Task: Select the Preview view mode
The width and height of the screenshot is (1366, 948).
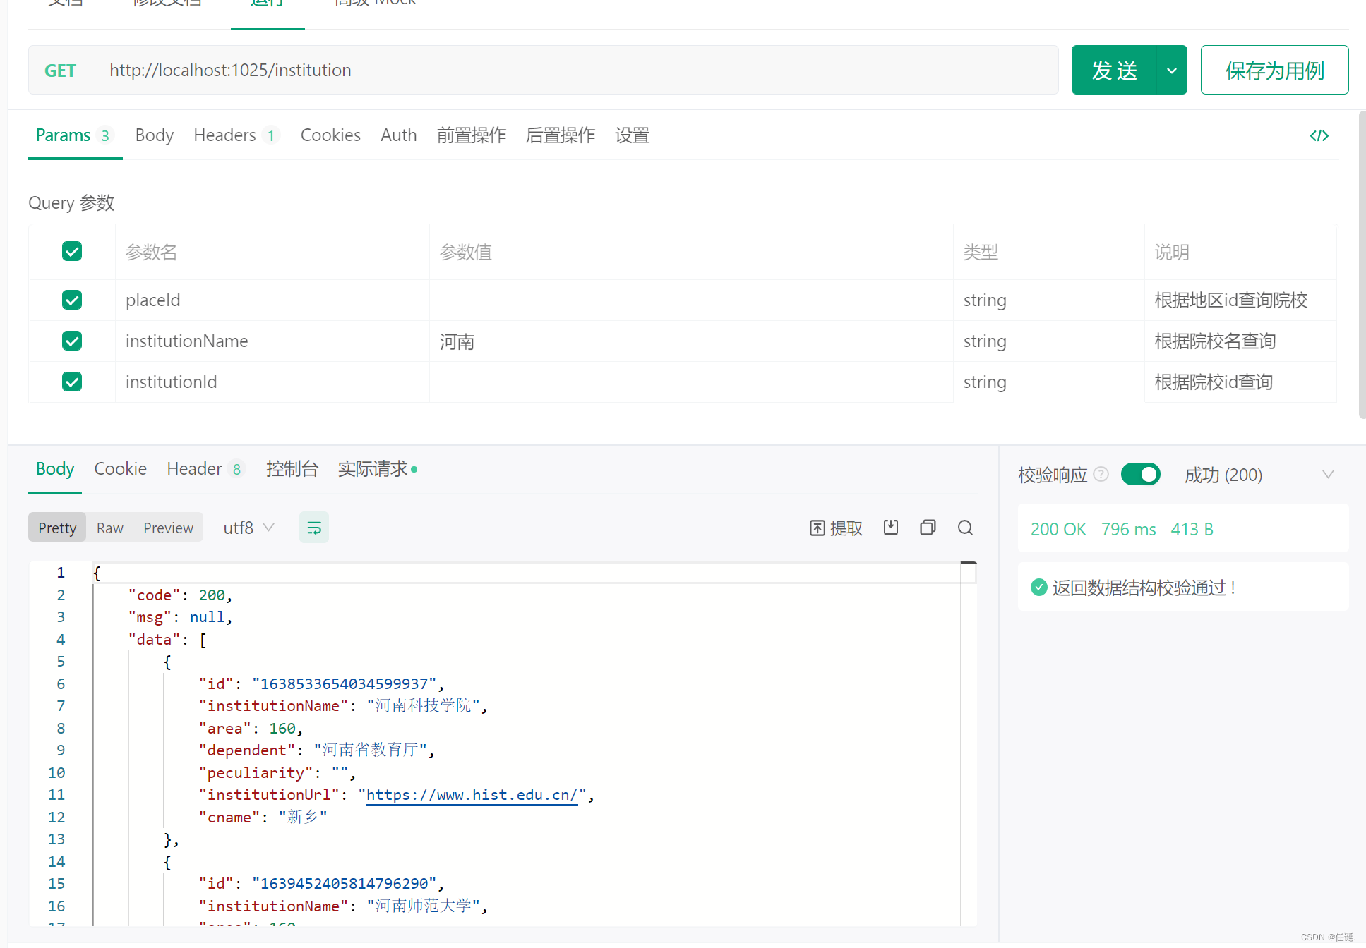Action: point(168,528)
